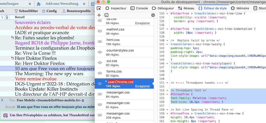Open the calendar tab icon
The height and width of the screenshot is (123, 266).
coord(93,4)
